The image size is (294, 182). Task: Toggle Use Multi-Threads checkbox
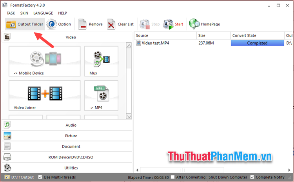(x=40, y=177)
